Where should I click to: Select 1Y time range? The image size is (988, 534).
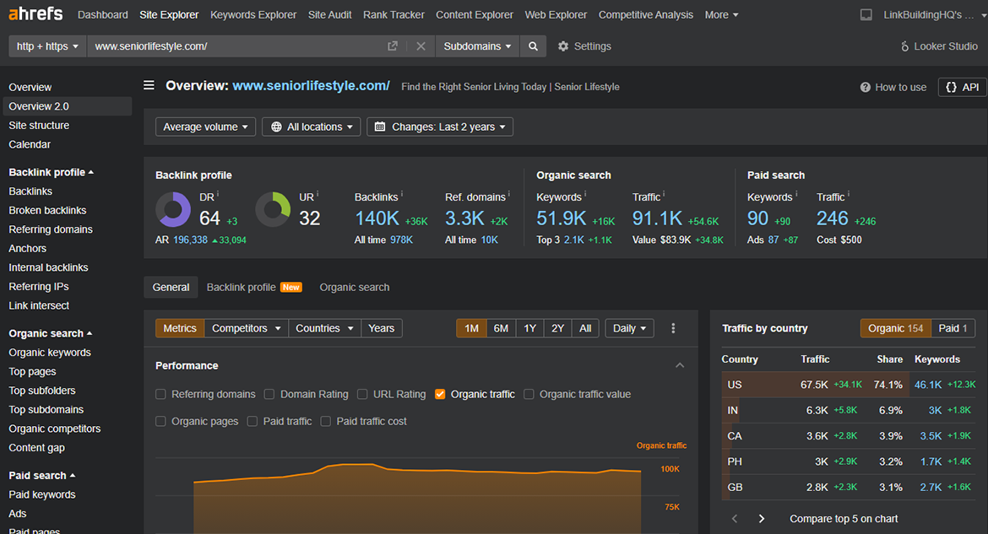point(530,328)
